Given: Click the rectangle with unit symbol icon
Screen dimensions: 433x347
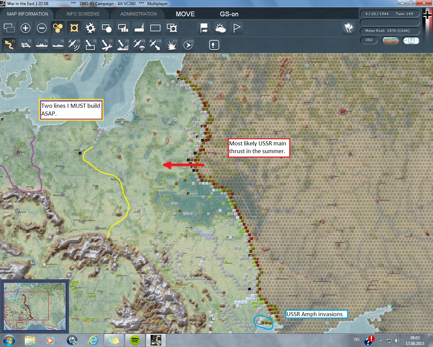Looking at the screenshot, I should [x=172, y=28].
